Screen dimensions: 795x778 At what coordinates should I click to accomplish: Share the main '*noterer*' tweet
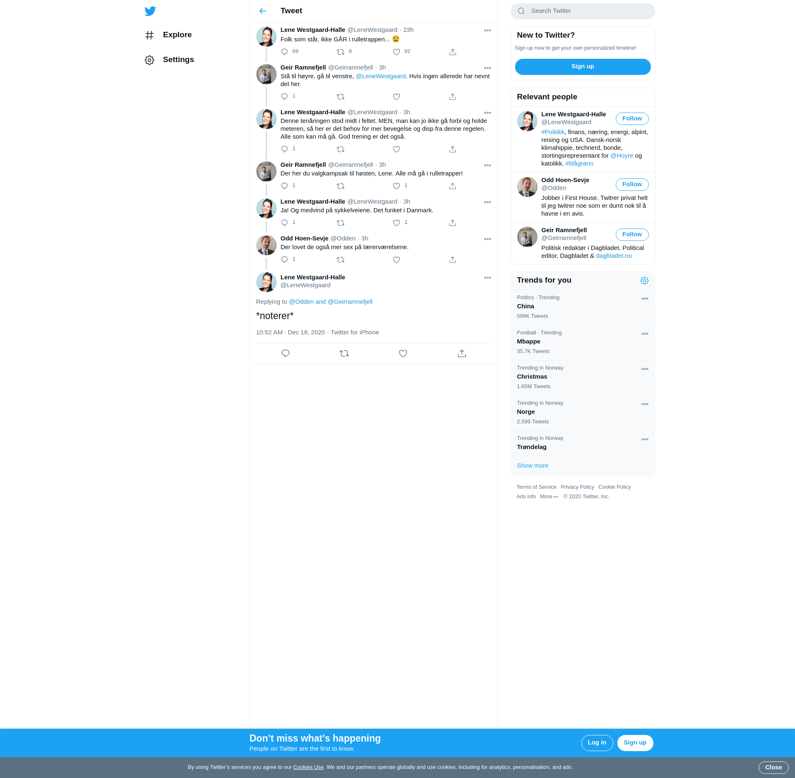462,353
